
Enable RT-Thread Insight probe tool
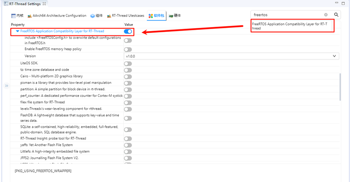point(128,138)
